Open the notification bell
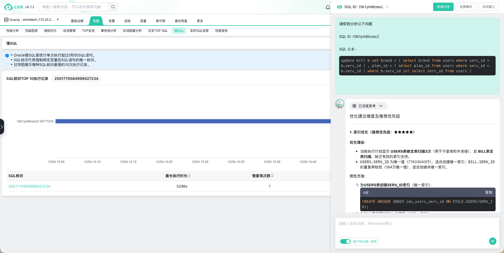The height and width of the screenshot is (253, 504). (x=328, y=7)
